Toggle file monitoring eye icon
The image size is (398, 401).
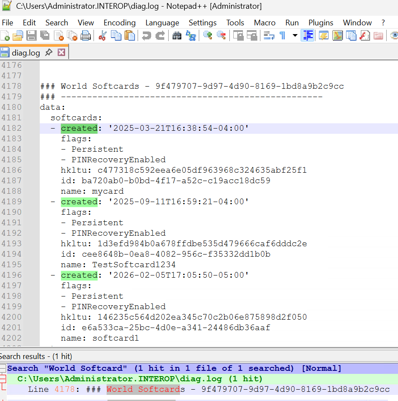point(394,35)
